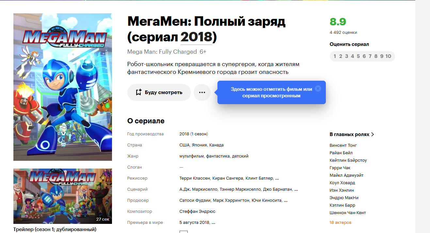430x233 pixels.
Task: Open the В главных ролях chevron arrow
Action: point(373,134)
